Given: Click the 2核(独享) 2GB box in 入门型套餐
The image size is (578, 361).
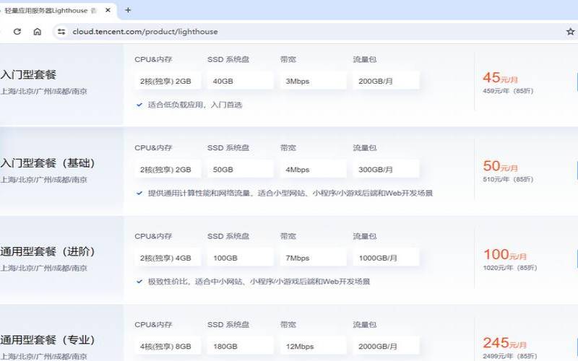Looking at the screenshot, I should (x=165, y=81).
